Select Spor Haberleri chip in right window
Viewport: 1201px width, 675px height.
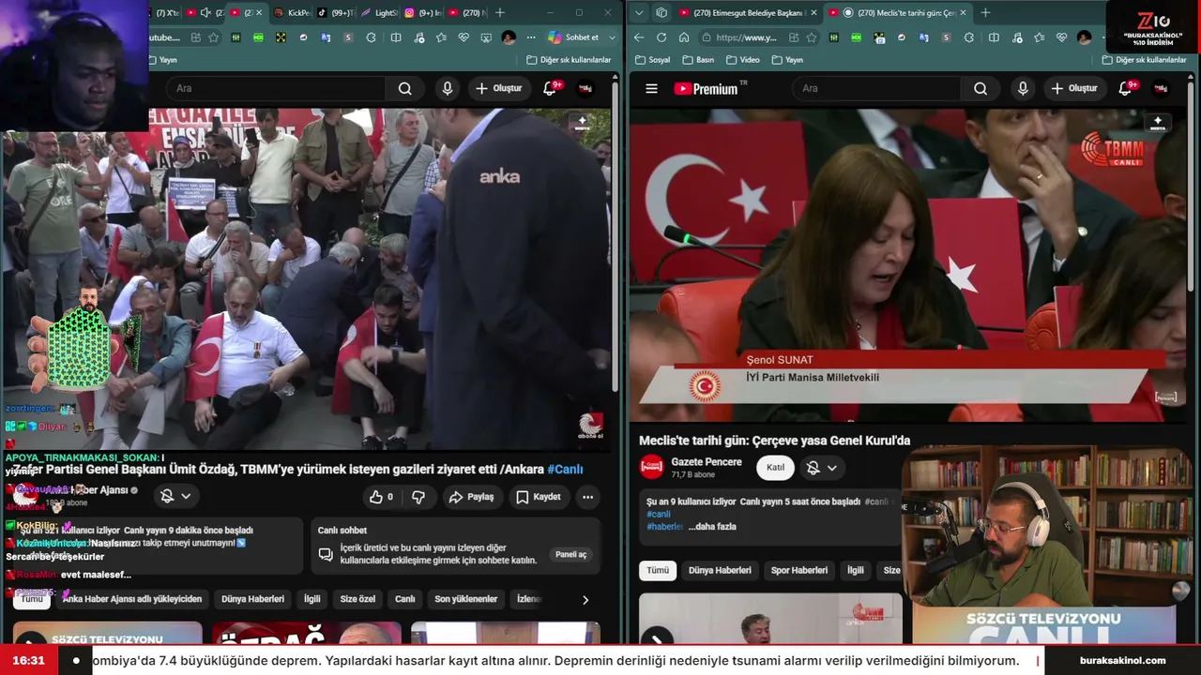click(799, 570)
